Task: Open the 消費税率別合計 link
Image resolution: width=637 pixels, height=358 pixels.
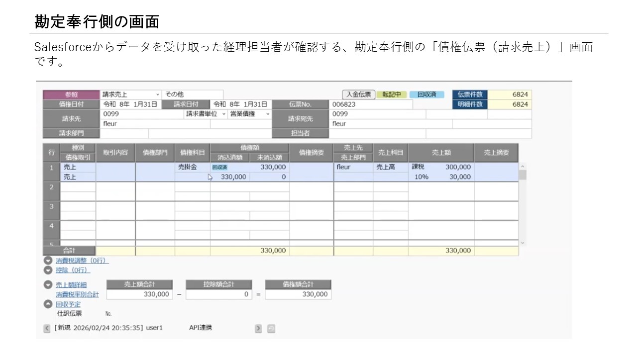Action: 79,294
